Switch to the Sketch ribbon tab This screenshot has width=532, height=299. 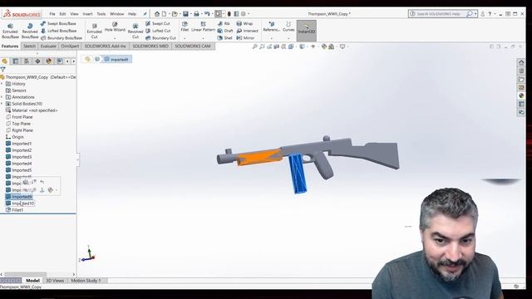(29, 47)
